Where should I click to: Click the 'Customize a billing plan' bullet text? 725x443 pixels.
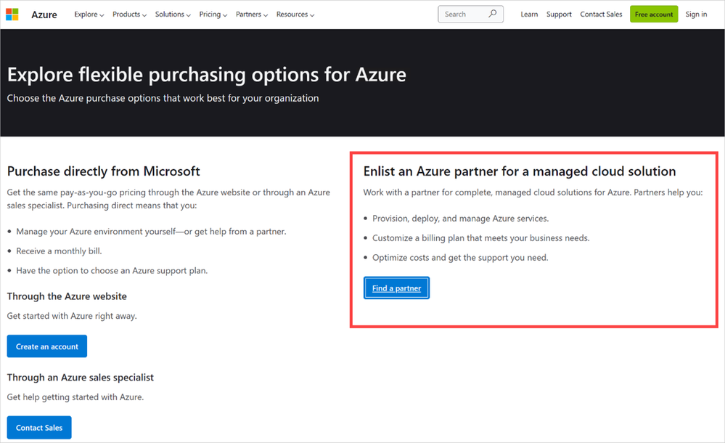tap(481, 238)
